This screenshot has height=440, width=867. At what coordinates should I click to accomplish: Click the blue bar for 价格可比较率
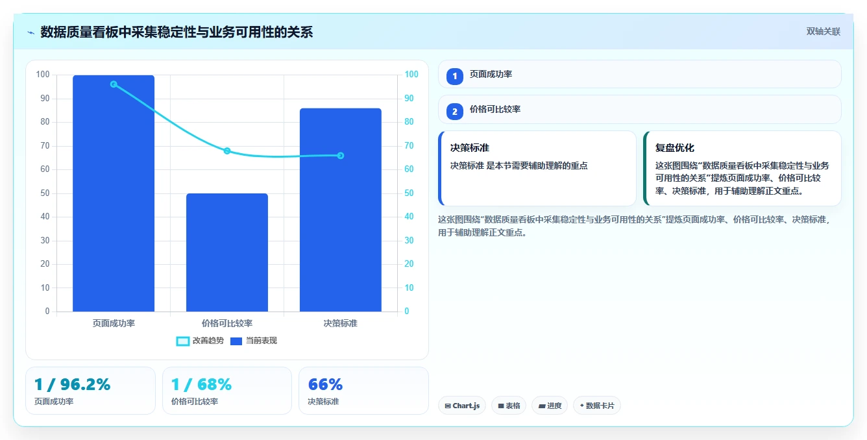(227, 252)
